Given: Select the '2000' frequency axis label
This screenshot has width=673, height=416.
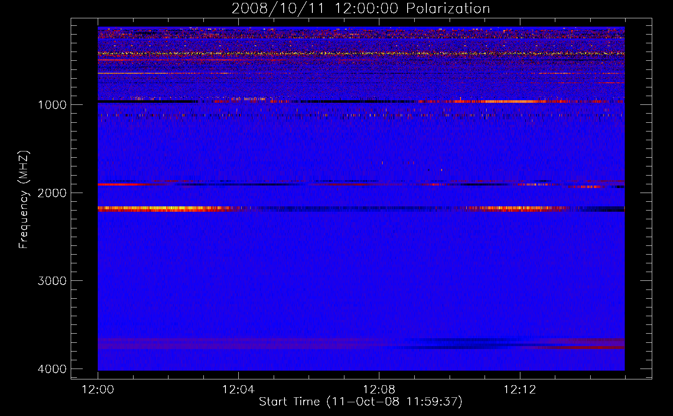Looking at the screenshot, I should [52, 193].
